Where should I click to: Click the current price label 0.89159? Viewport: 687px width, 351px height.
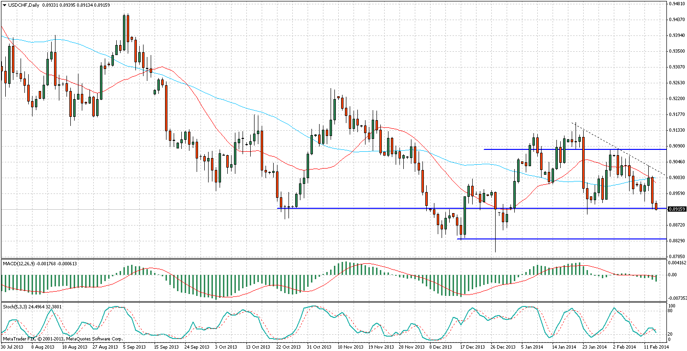pos(676,209)
